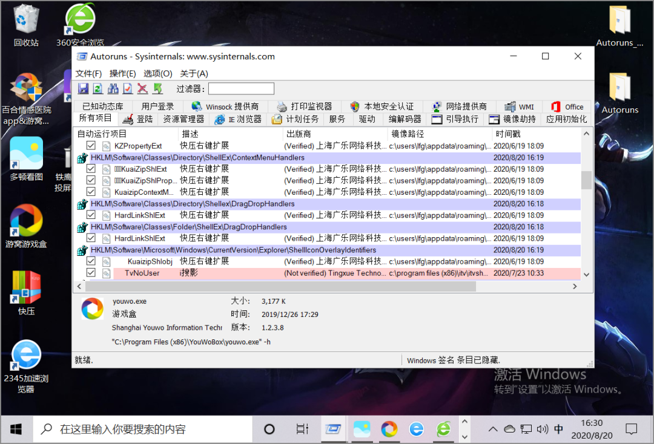Image resolution: width=654 pixels, height=444 pixels.
Task: Open 360安全浏览 from the desktop
Action: [x=79, y=20]
